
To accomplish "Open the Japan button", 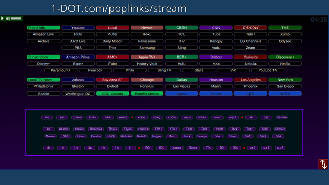I will point(181,94).
